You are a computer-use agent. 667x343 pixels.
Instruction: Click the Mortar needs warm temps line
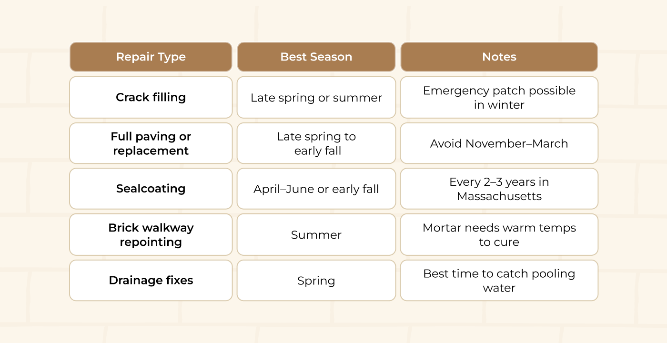tap(499, 228)
